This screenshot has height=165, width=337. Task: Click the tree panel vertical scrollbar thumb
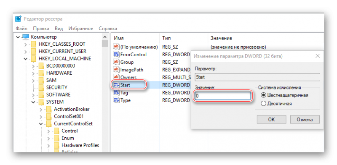tap(105, 44)
